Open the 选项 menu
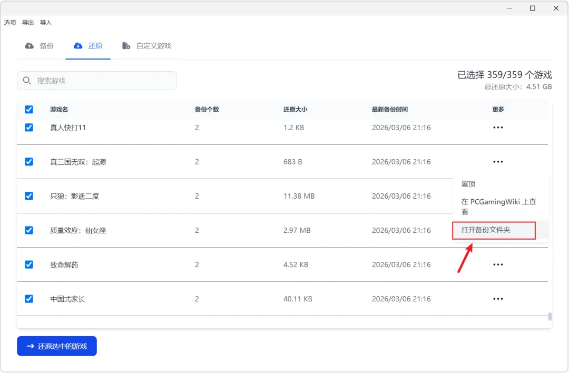The height and width of the screenshot is (373, 569). 10,23
